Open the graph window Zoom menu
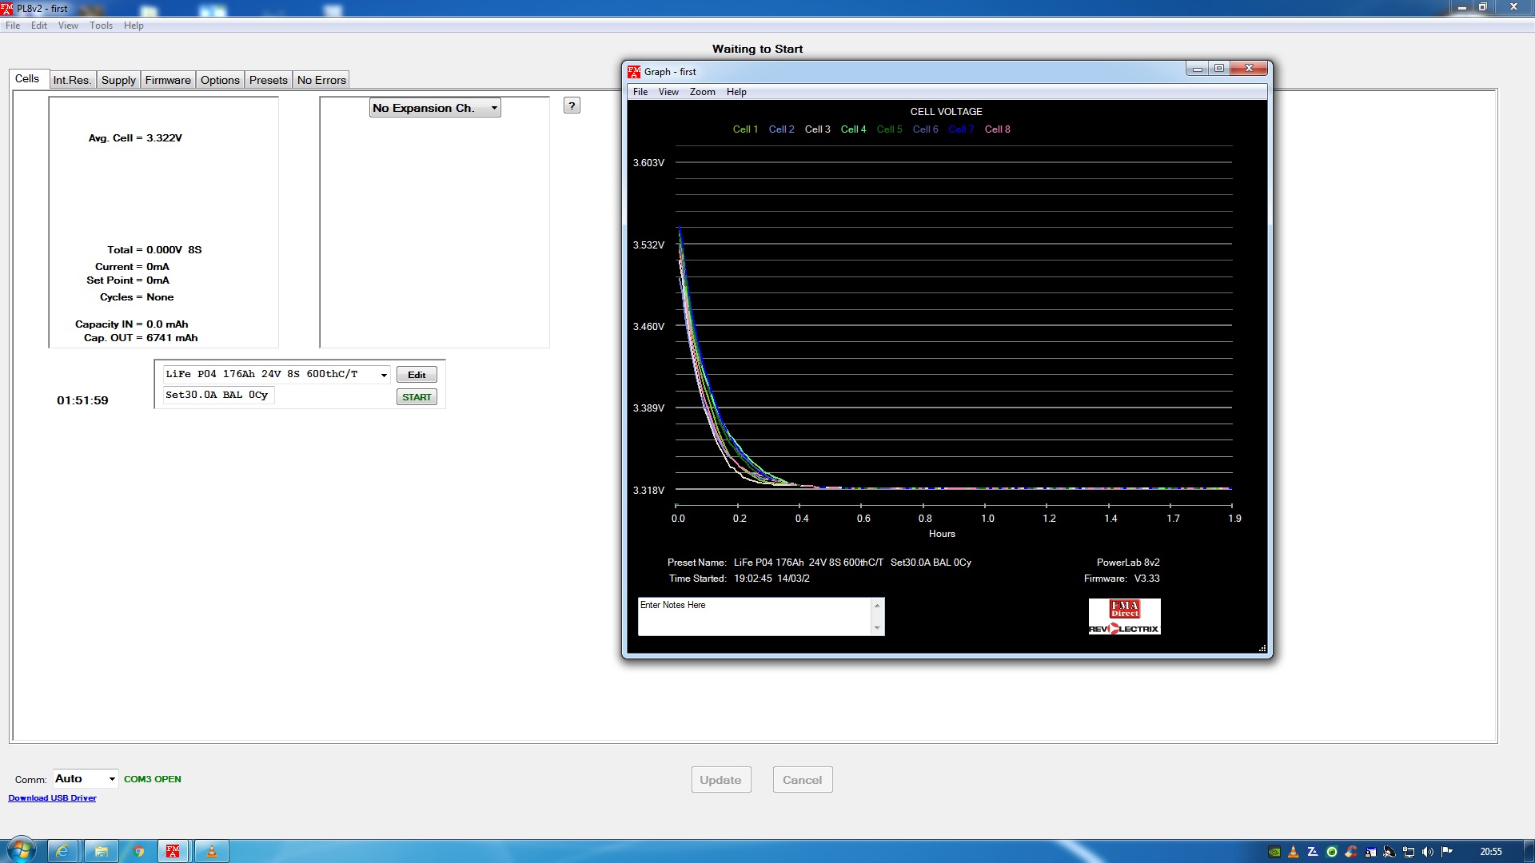The image size is (1535, 863). (702, 92)
